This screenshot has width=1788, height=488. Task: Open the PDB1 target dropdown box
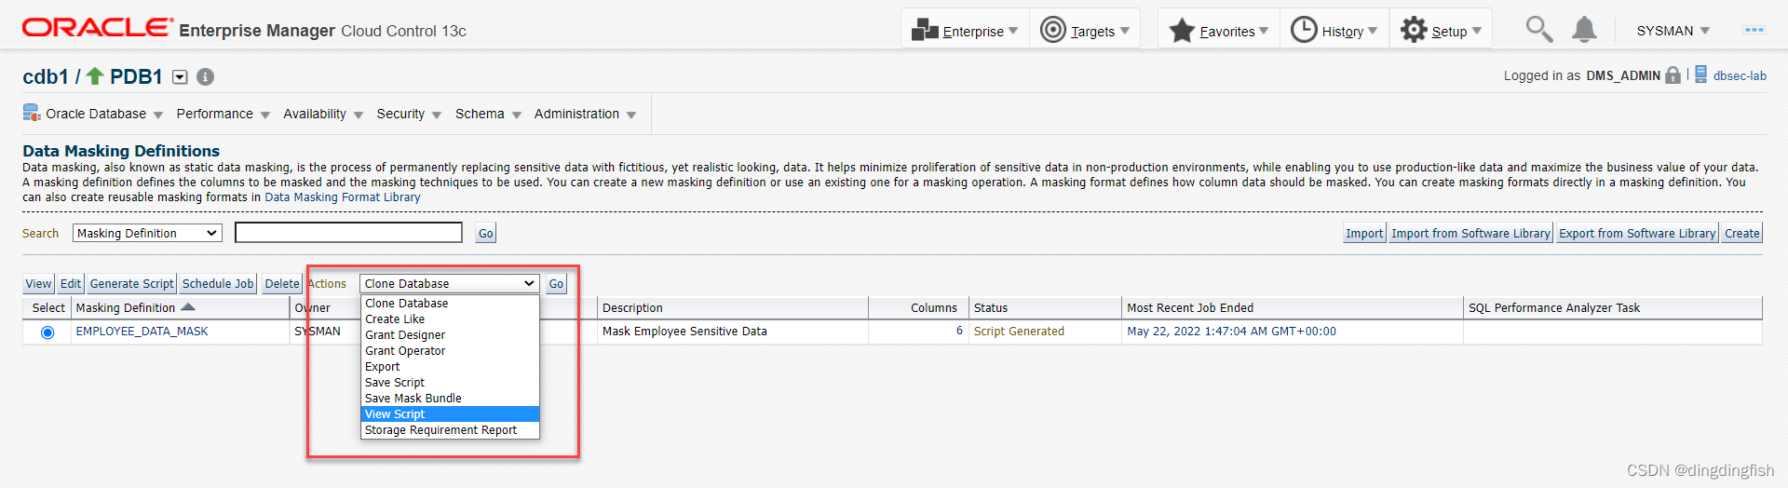pyautogui.click(x=180, y=77)
